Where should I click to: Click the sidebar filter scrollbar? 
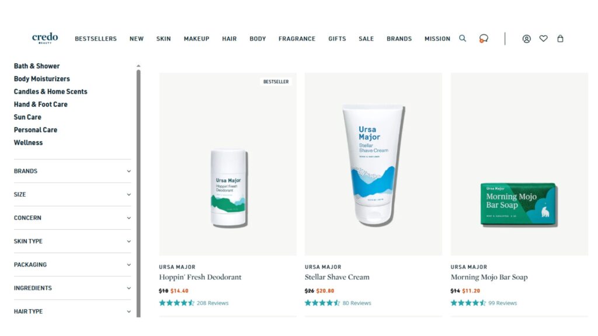click(138, 191)
